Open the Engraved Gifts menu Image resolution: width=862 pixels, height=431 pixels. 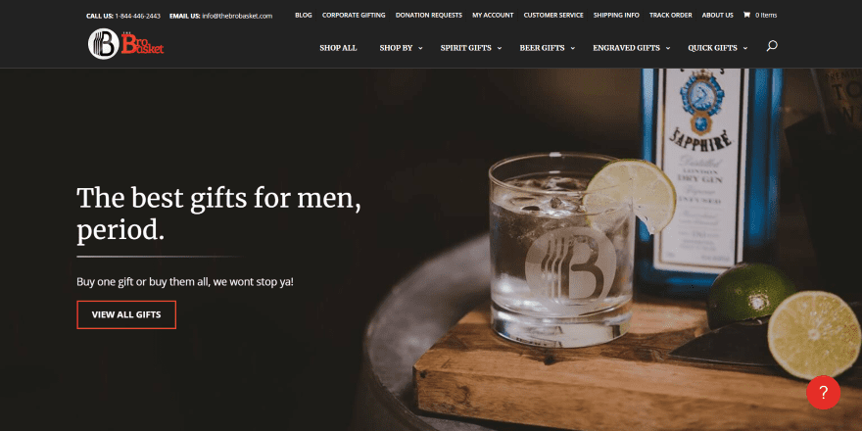(631, 48)
